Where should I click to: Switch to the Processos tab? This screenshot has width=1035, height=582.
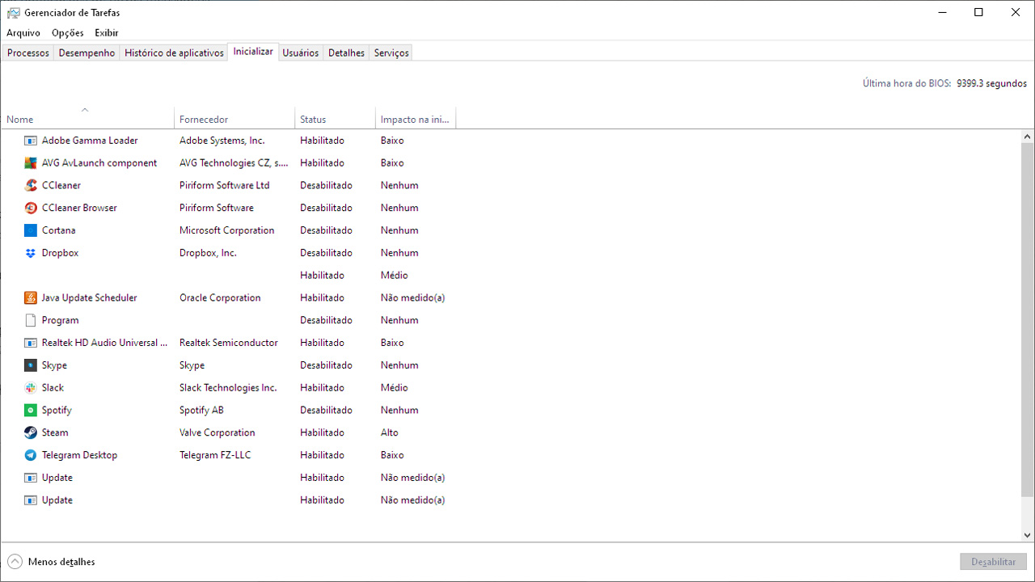28,53
